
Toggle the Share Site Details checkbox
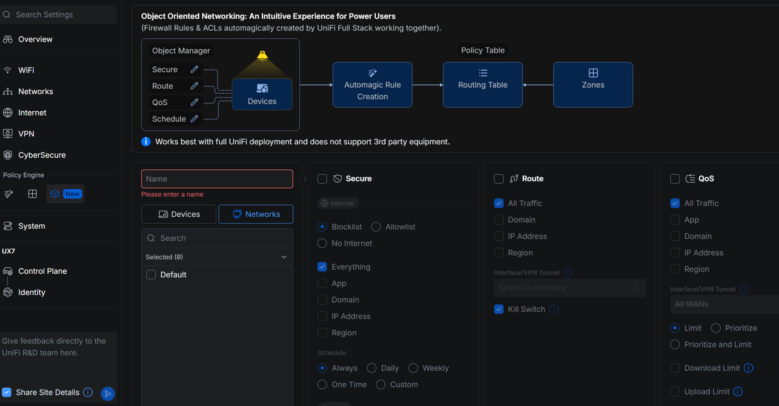[7, 393]
